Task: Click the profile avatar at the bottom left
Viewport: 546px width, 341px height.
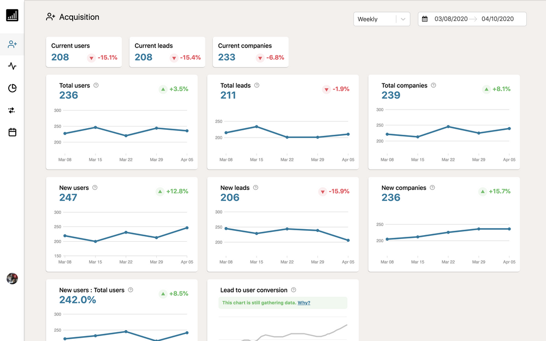Action: coord(12,278)
